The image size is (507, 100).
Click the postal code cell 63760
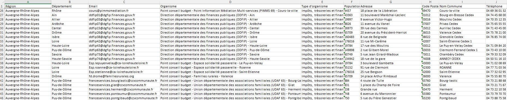coord(430,81)
